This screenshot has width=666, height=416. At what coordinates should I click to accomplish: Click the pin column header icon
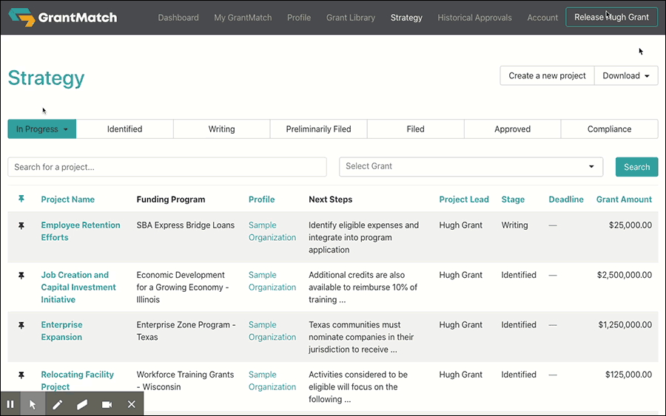[21, 200]
